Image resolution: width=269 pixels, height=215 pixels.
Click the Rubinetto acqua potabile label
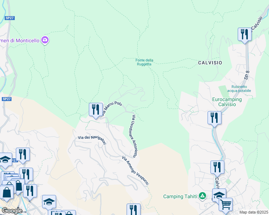click(x=239, y=89)
